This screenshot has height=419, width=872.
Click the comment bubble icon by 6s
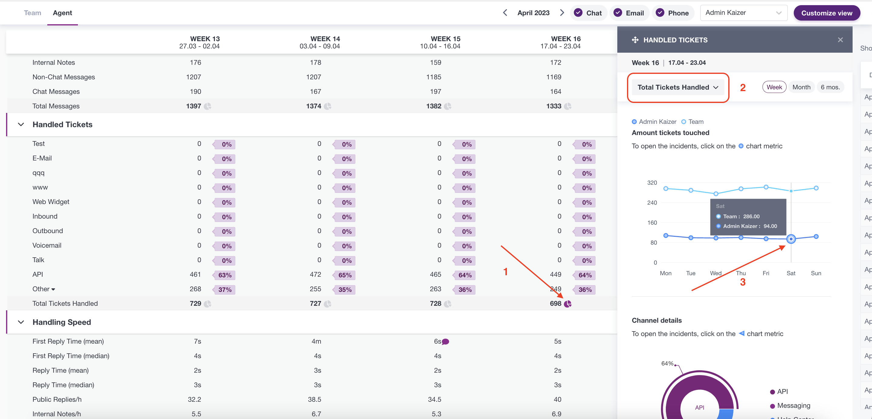pyautogui.click(x=445, y=341)
